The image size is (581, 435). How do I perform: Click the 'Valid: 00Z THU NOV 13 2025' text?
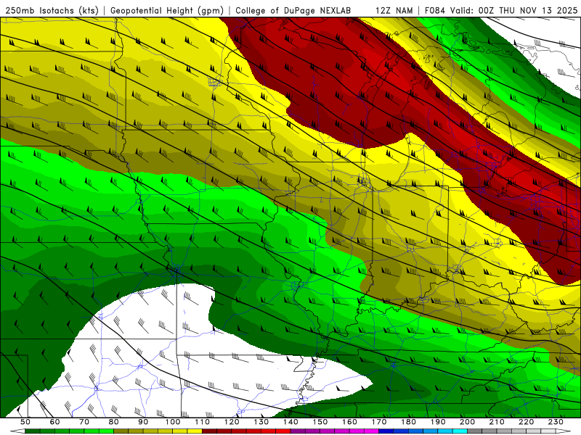(x=513, y=10)
